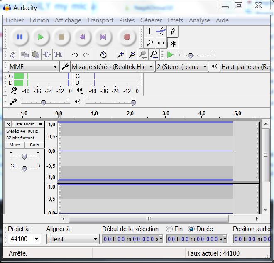Select the Zoom magnifier tool
Image resolution: width=274 pixels, height=263 pixels.
coord(149,43)
